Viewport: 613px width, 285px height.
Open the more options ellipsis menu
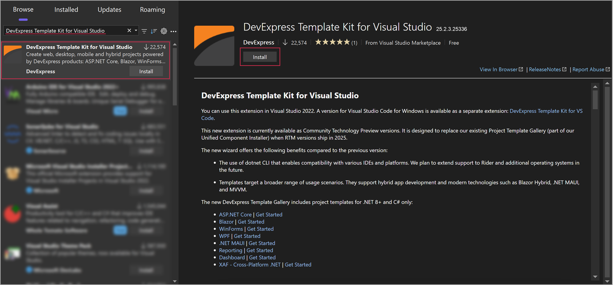click(x=174, y=31)
